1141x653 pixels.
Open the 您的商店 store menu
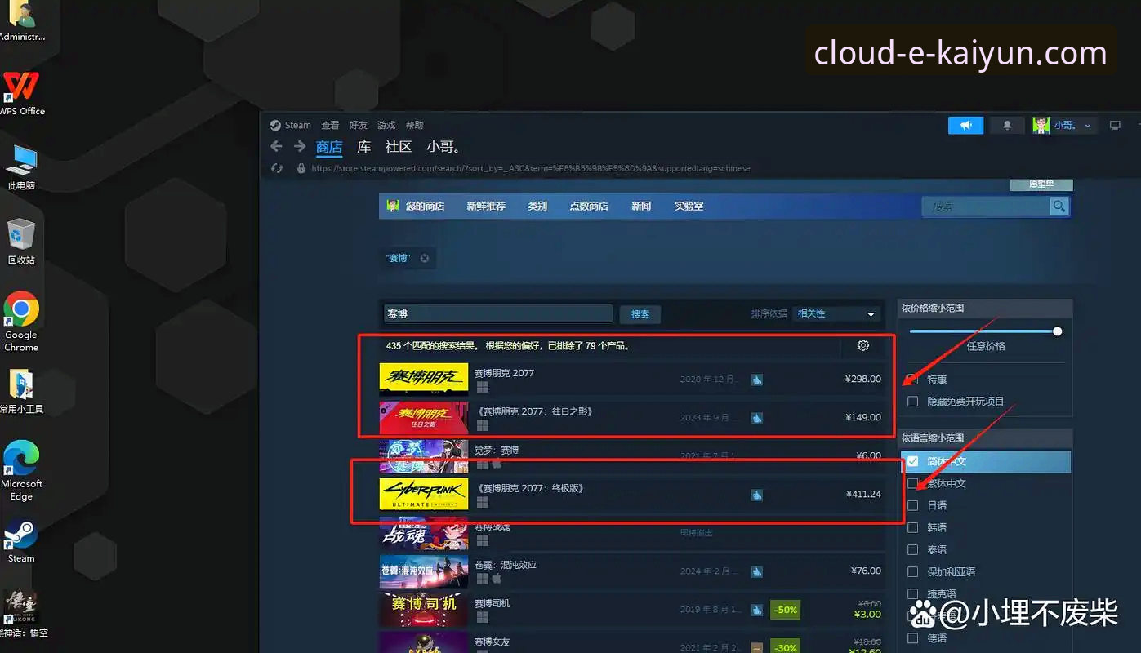pyautogui.click(x=425, y=207)
